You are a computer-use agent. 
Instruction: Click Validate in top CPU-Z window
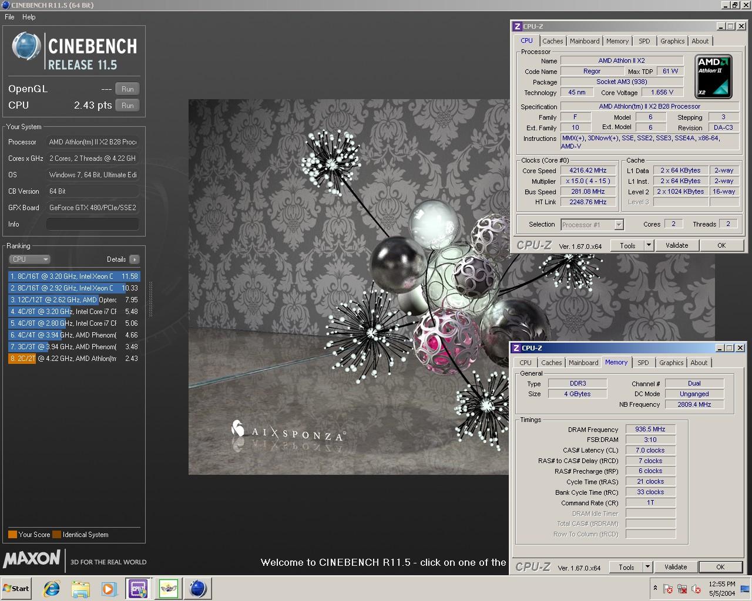pyautogui.click(x=677, y=246)
